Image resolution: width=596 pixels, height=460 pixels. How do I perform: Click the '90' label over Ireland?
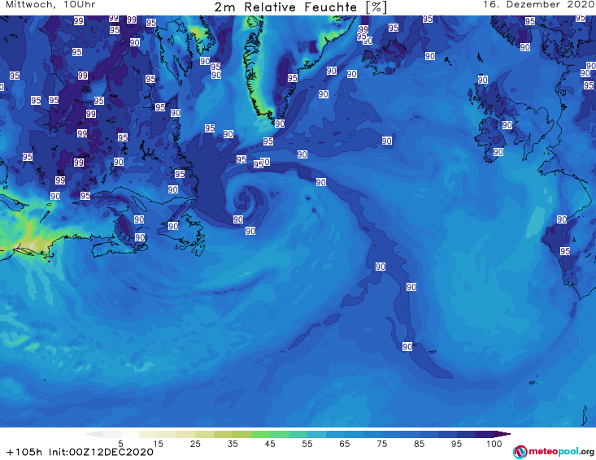click(498, 152)
